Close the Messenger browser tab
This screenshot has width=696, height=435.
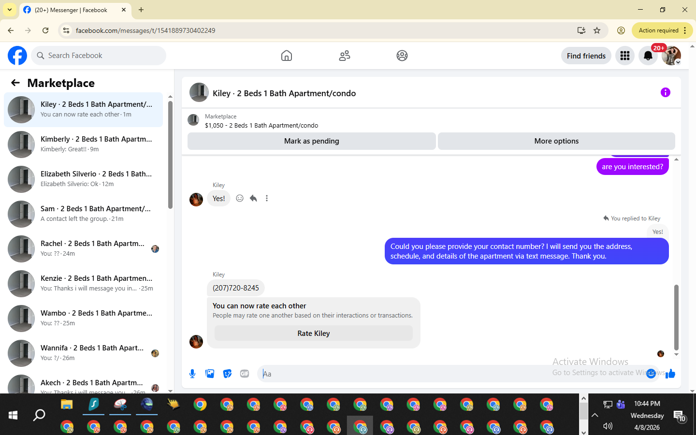click(124, 10)
